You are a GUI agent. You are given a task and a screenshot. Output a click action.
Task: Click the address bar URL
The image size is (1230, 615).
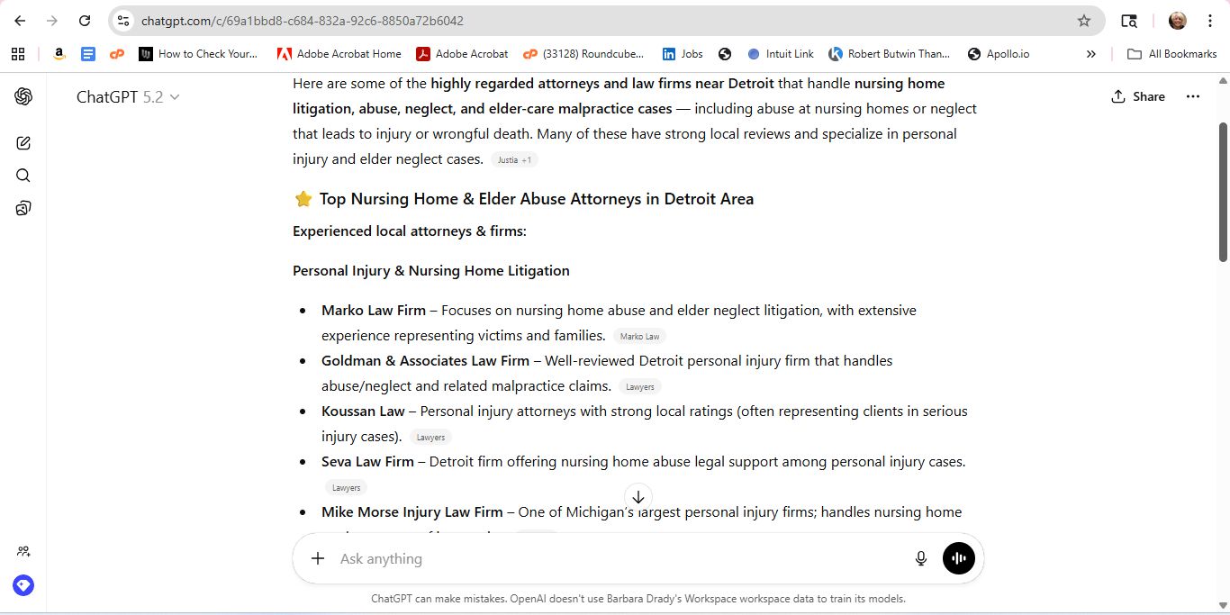coord(303,21)
